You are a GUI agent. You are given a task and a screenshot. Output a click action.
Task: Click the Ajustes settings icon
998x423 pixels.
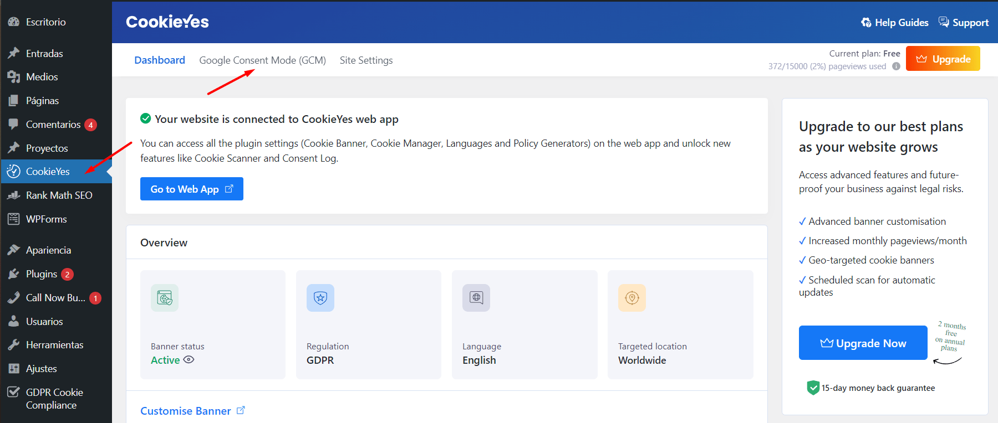coord(13,369)
